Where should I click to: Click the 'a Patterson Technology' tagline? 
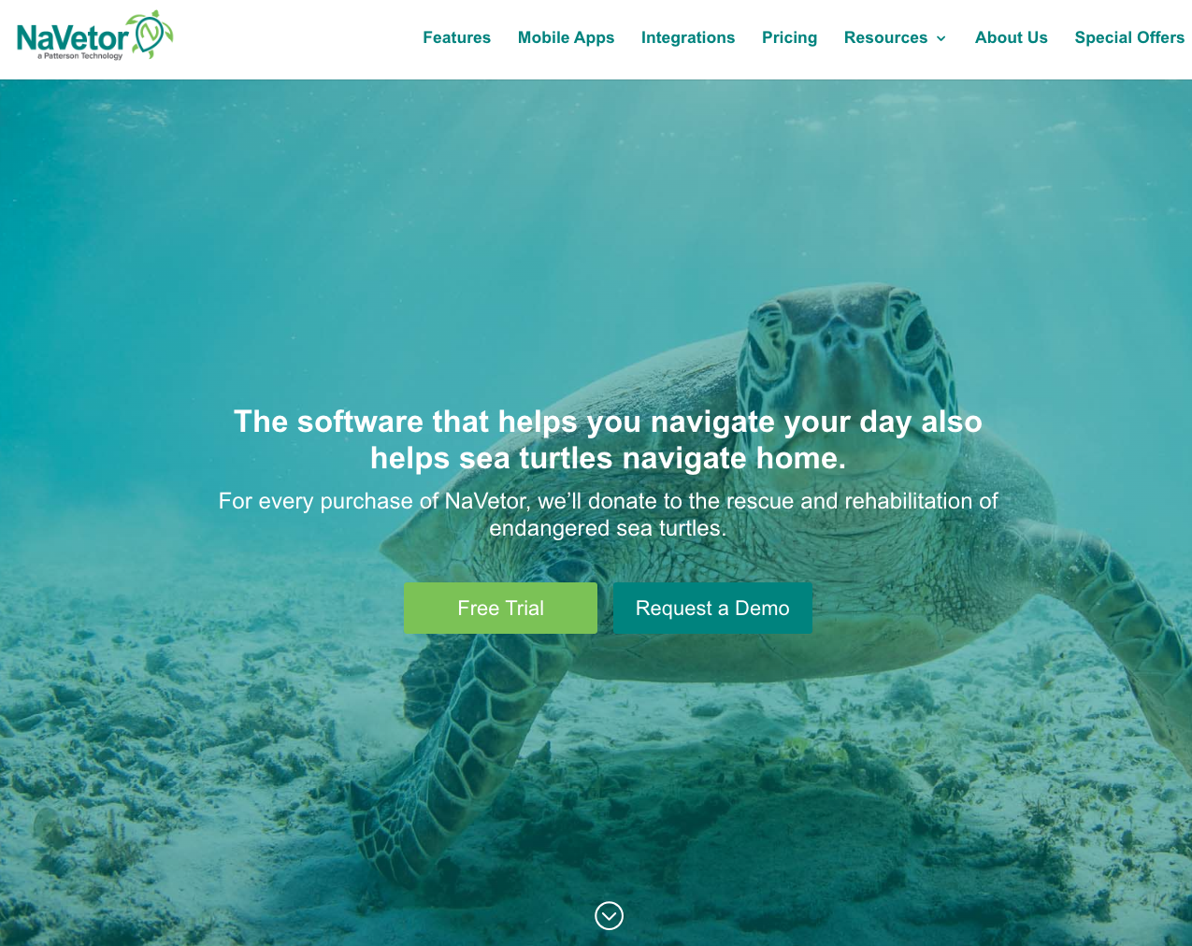click(x=80, y=56)
